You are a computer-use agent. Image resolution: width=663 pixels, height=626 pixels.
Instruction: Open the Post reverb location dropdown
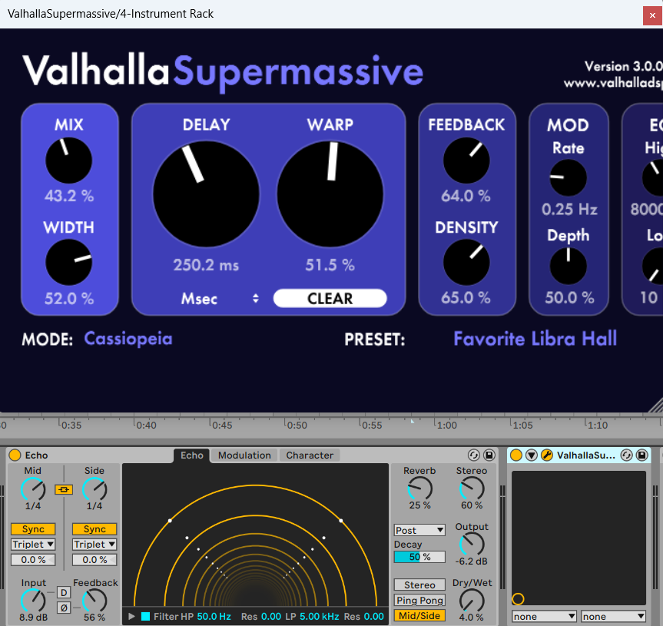(419, 530)
